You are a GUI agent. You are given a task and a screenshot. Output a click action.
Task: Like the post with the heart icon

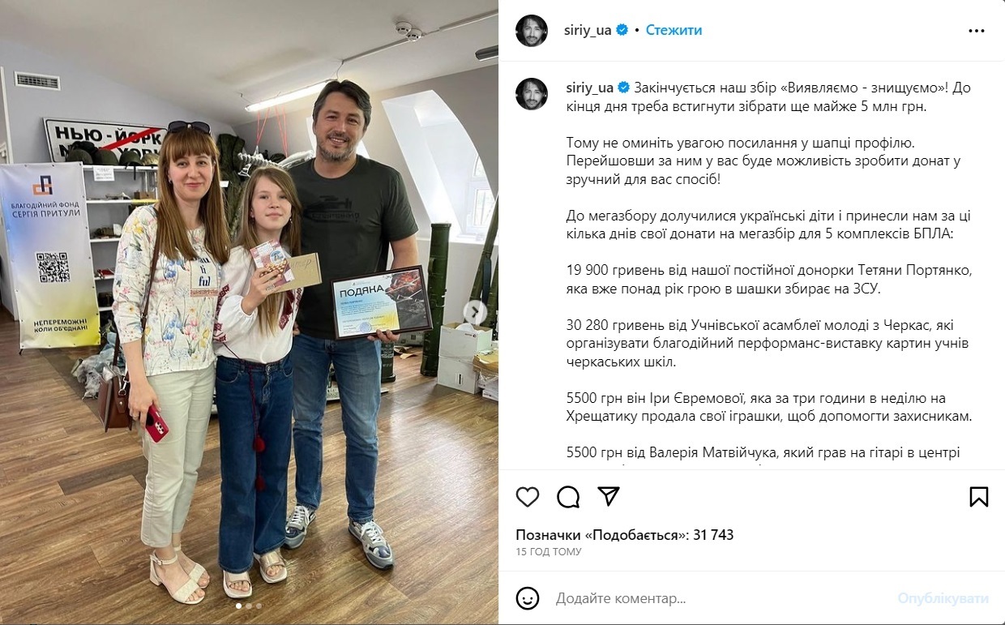(x=528, y=497)
